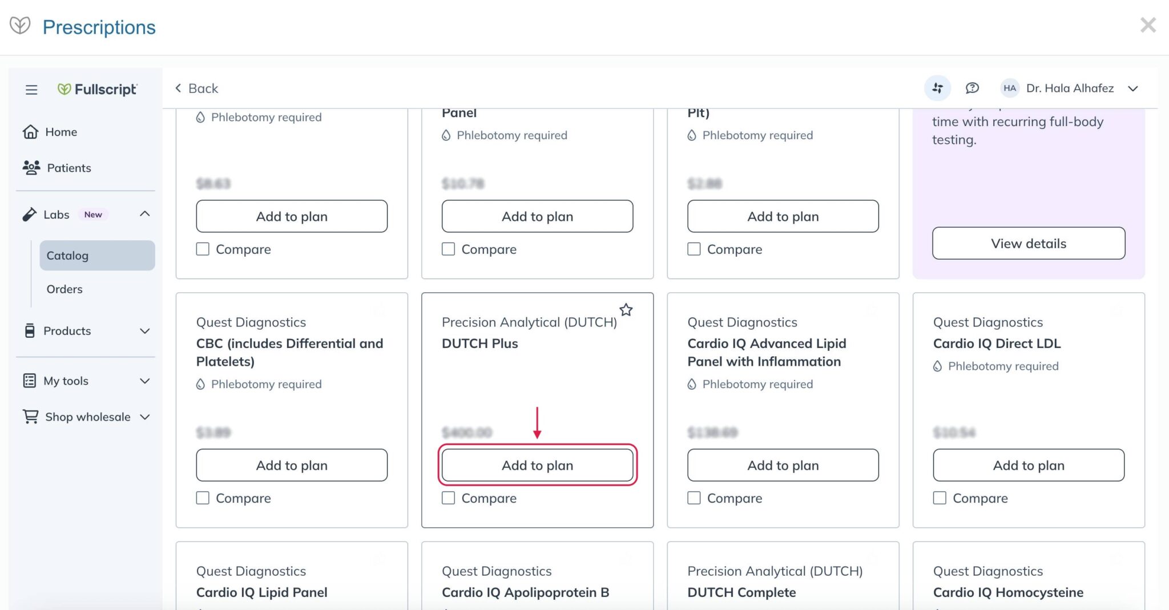This screenshot has width=1169, height=610.
Task: Expand the Products sidebar section
Action: pos(146,331)
